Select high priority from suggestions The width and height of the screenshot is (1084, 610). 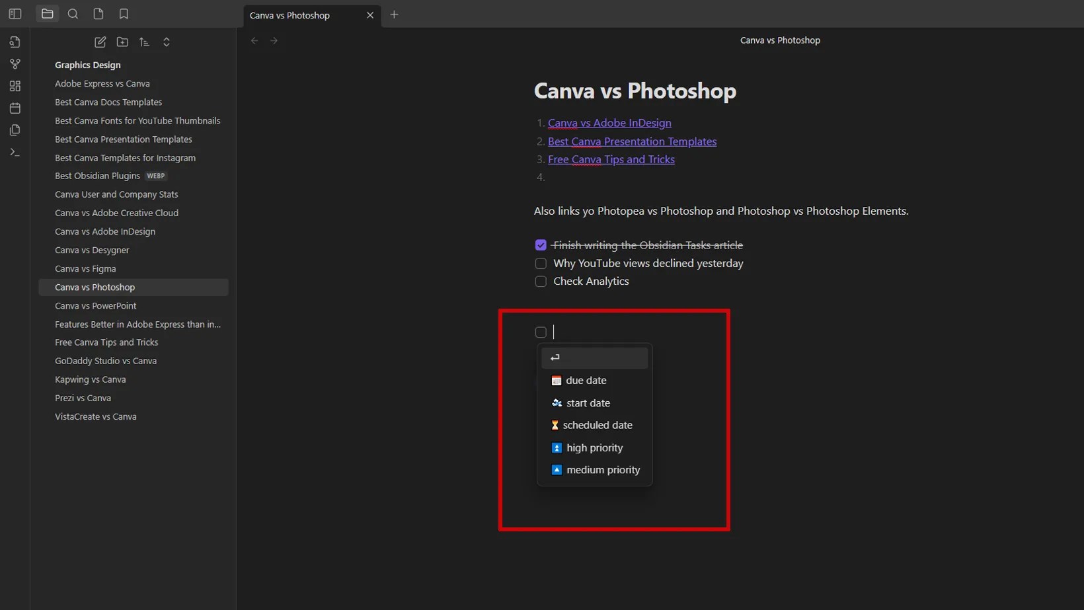click(595, 448)
